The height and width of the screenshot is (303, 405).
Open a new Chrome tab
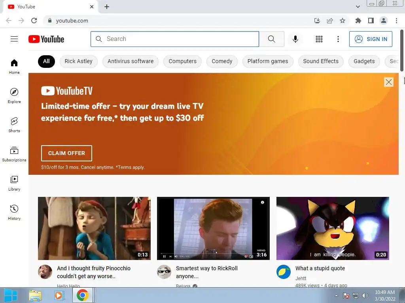click(107, 7)
